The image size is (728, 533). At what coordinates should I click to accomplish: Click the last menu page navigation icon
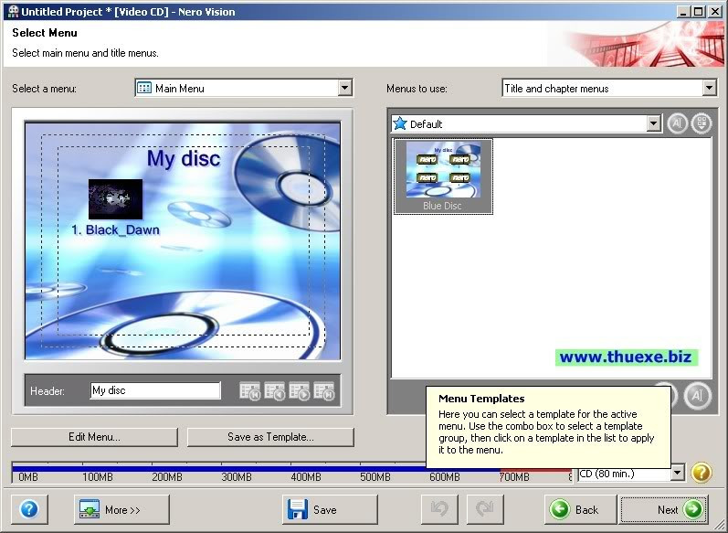324,391
